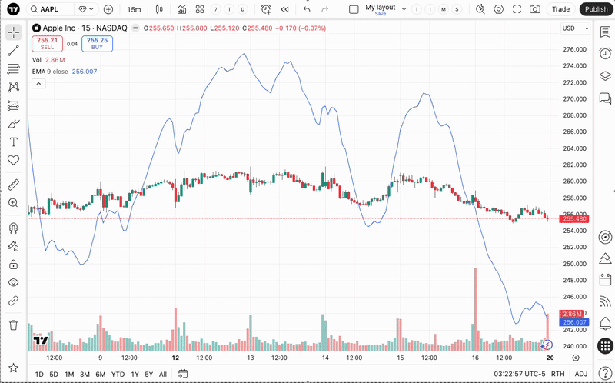
Task: Toggle RTH session setting
Action: [558, 374]
